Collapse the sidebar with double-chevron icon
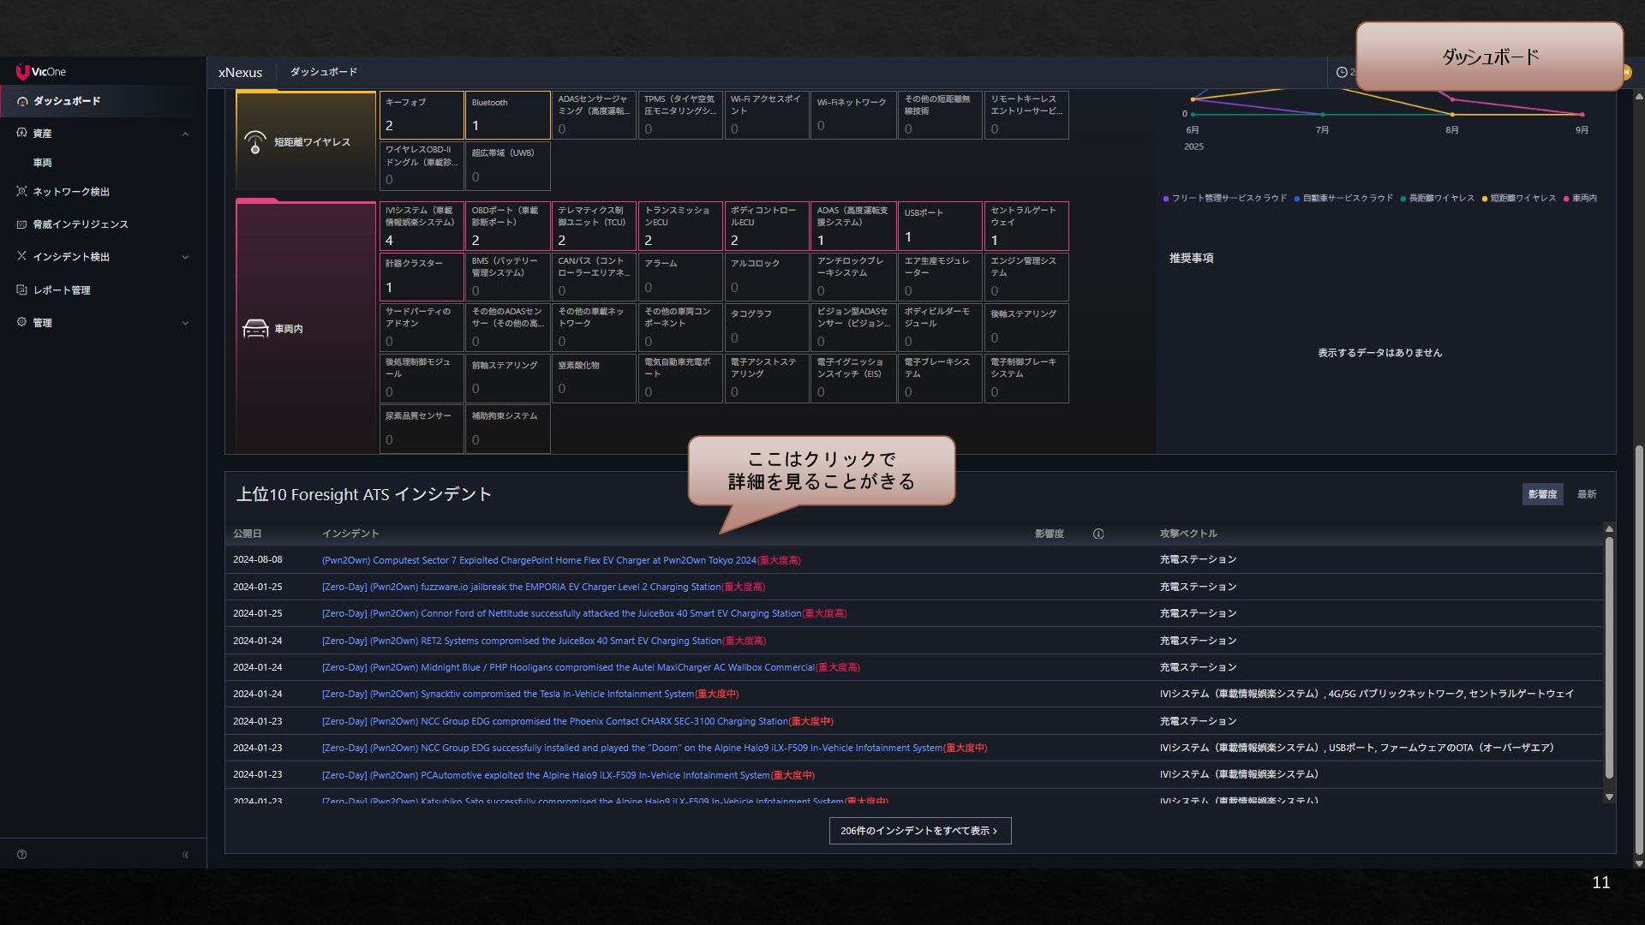Screen dimensions: 1645x925 [185, 855]
